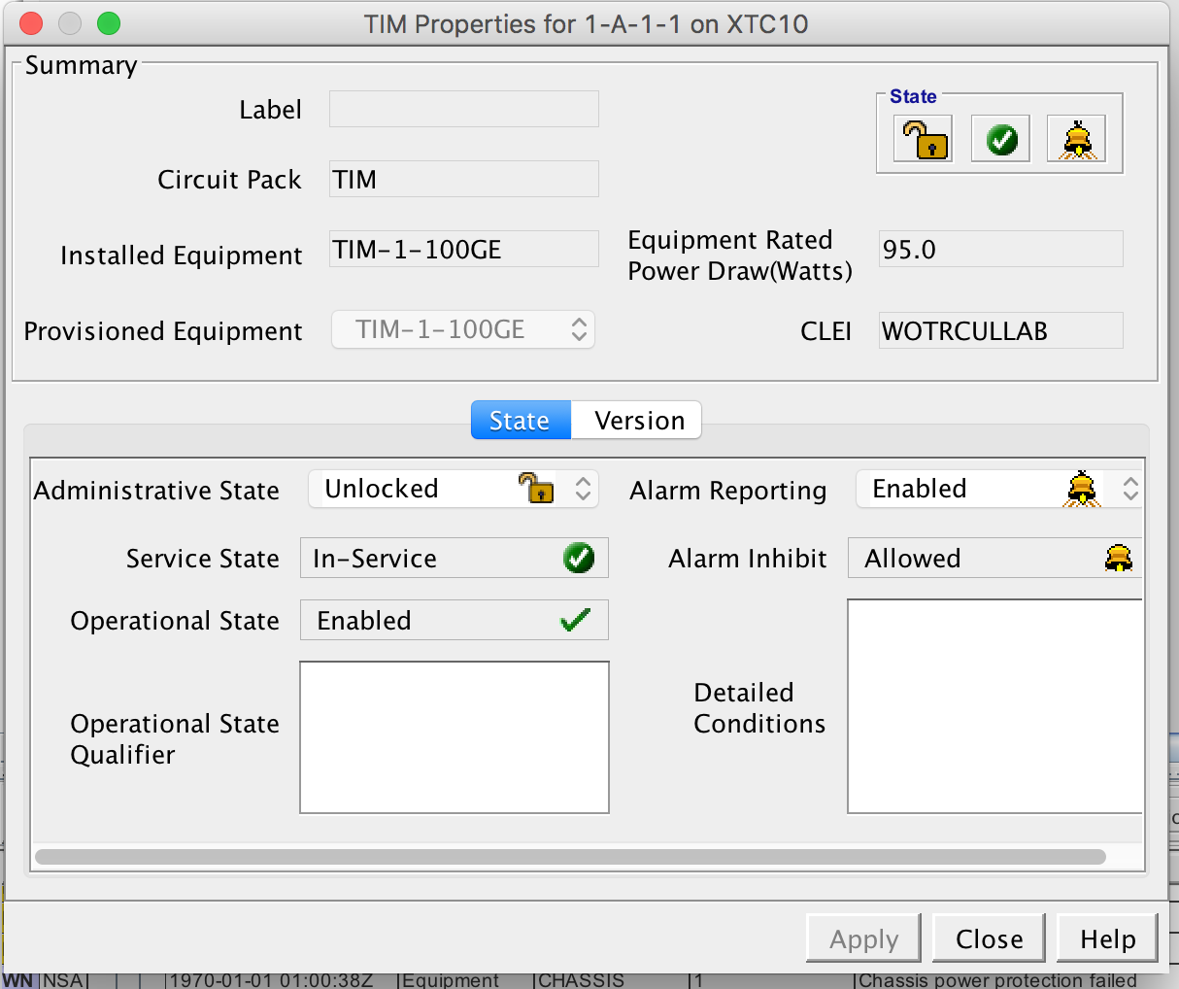Open the Alarm Reporting dropdown

(1128, 489)
